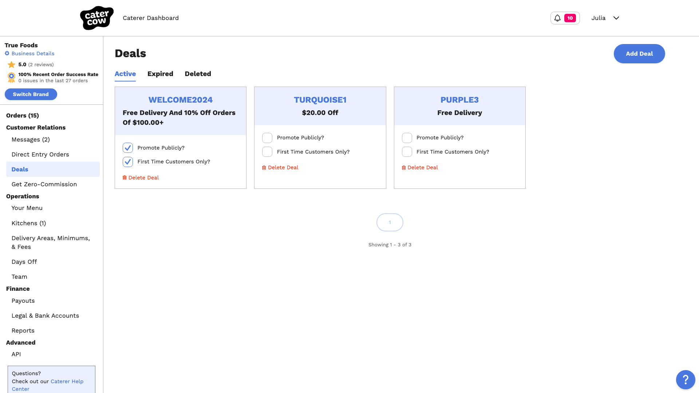Uncheck Promote Publicly for WELCOME2024
This screenshot has height=393, width=699.
(x=128, y=148)
